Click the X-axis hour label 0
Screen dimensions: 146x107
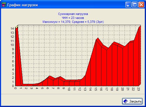(x=16, y=88)
